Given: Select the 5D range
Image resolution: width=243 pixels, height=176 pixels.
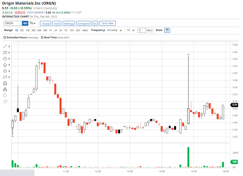Looking at the screenshot, I should pyautogui.click(x=22, y=30).
